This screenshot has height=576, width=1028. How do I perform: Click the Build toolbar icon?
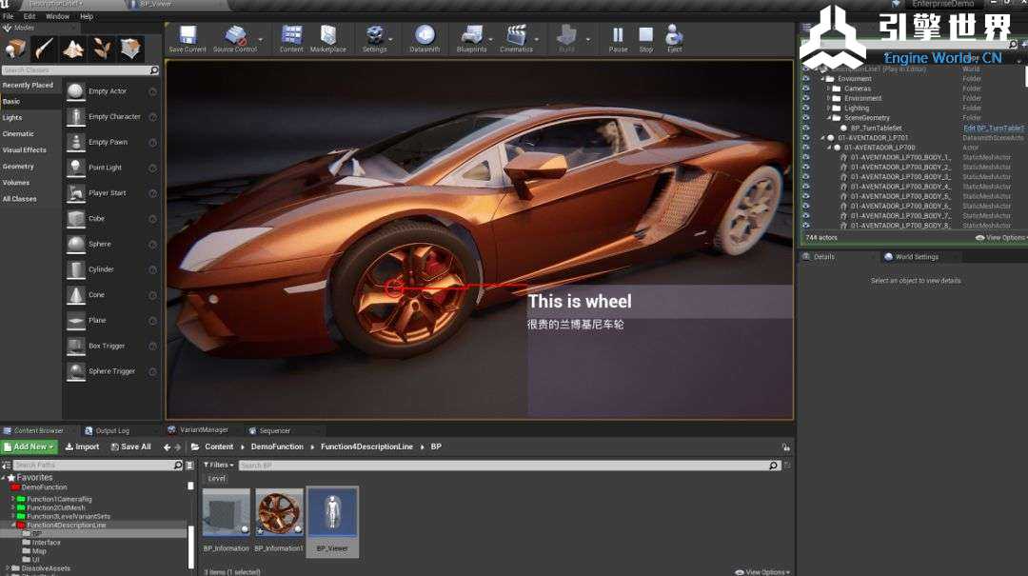(x=566, y=35)
